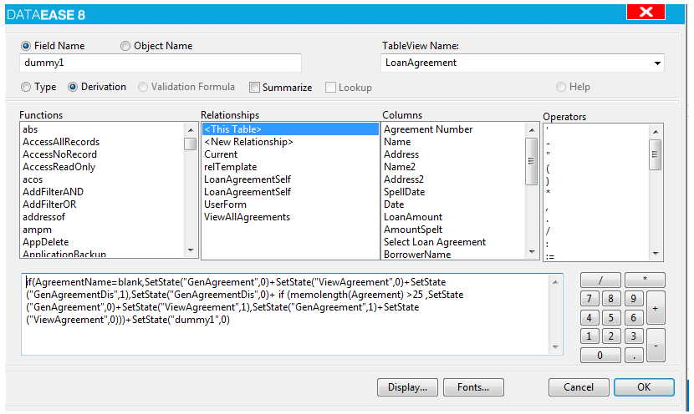The width and height of the screenshot is (694, 414).
Task: Select AddFilterOR in Functions list
Action: click(x=49, y=204)
